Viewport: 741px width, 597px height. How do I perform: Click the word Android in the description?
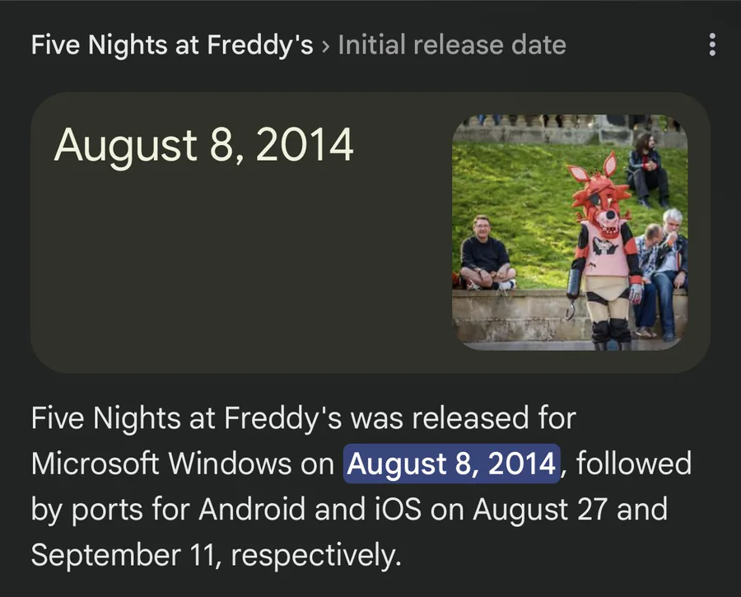click(251, 510)
